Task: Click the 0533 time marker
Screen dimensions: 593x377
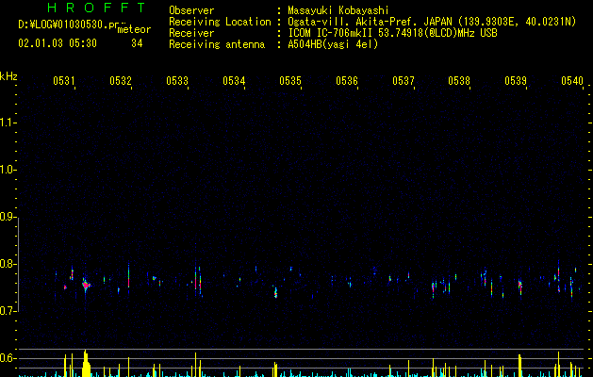Action: point(177,81)
